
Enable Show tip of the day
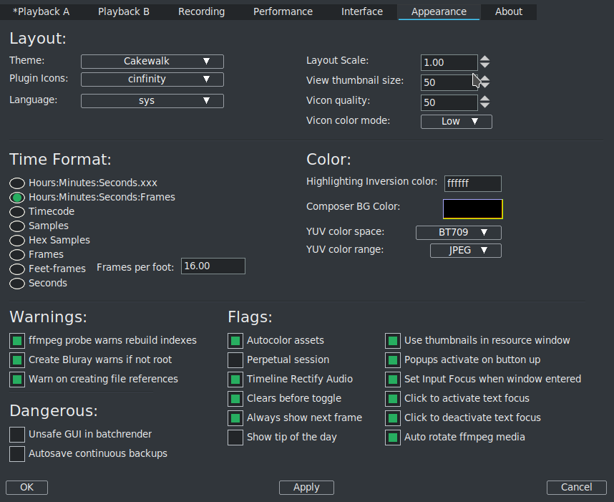235,437
